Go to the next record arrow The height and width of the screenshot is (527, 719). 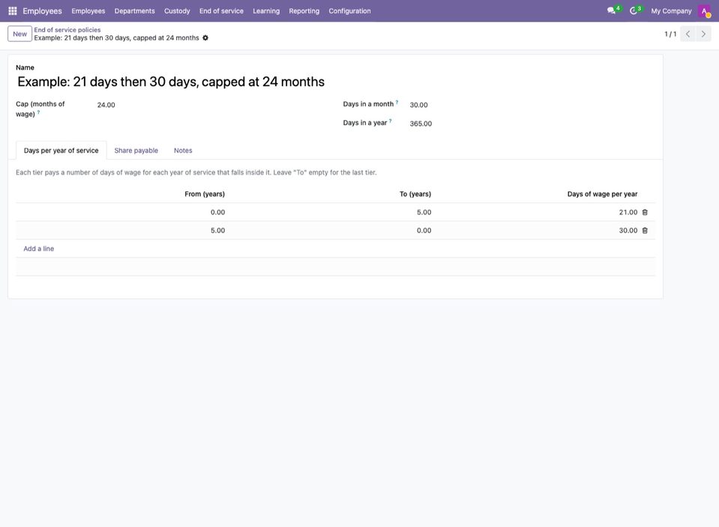coord(703,34)
